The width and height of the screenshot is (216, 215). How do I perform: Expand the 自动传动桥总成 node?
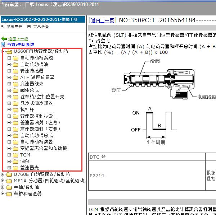coord(9,135)
